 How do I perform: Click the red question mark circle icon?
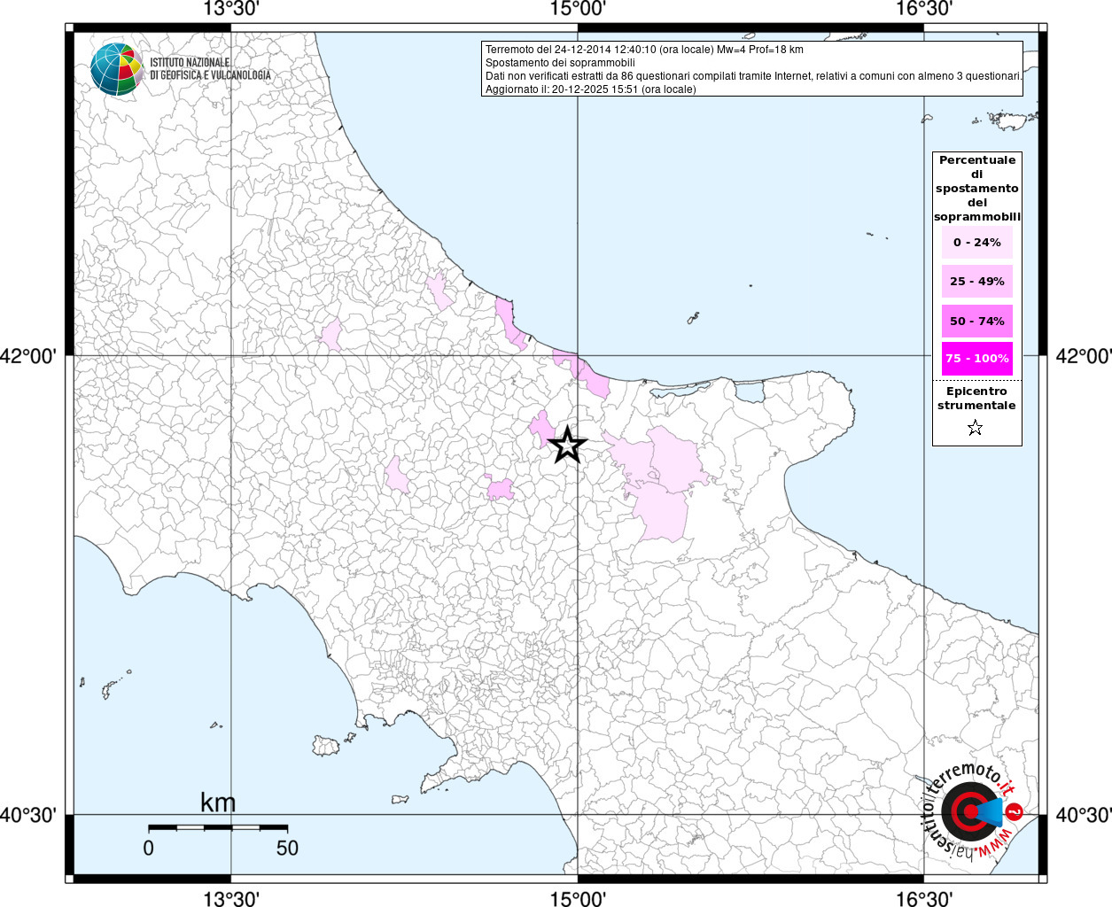point(1015,812)
